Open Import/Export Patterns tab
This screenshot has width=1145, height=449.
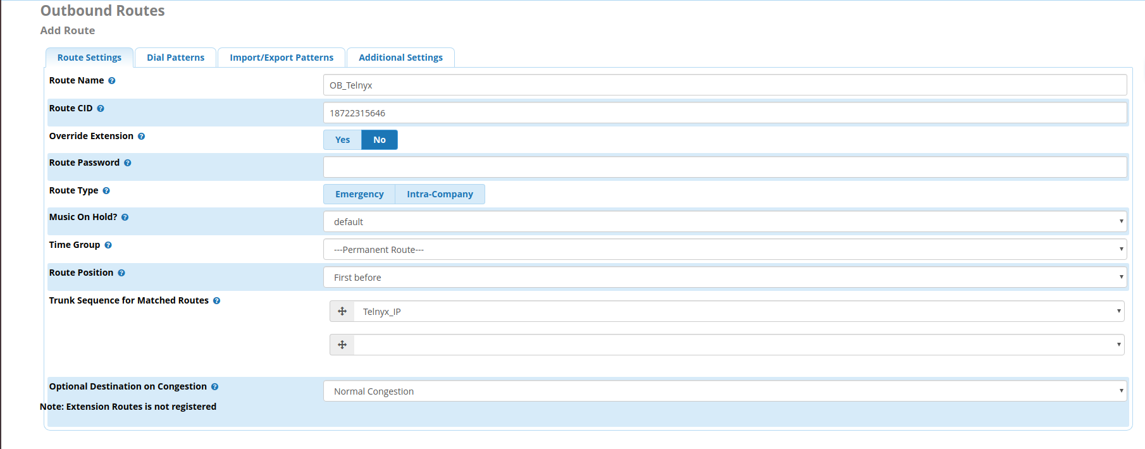coord(282,58)
